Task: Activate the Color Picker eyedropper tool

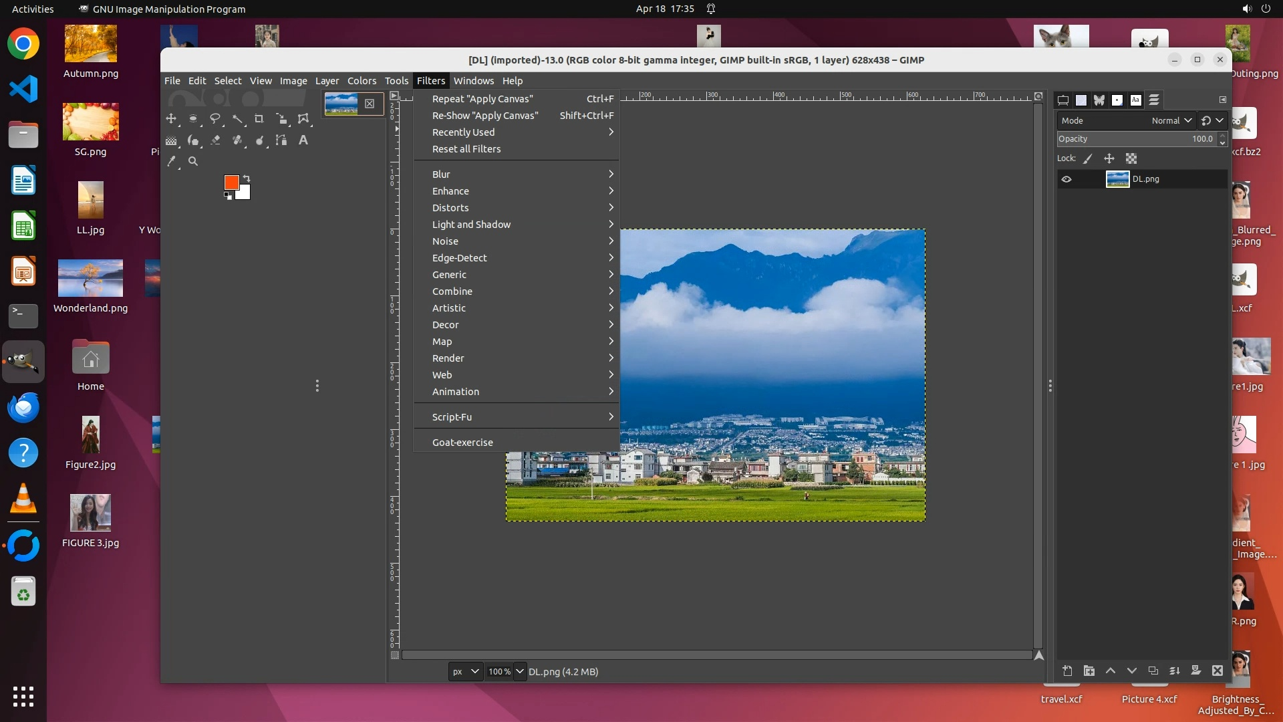Action: (x=172, y=161)
